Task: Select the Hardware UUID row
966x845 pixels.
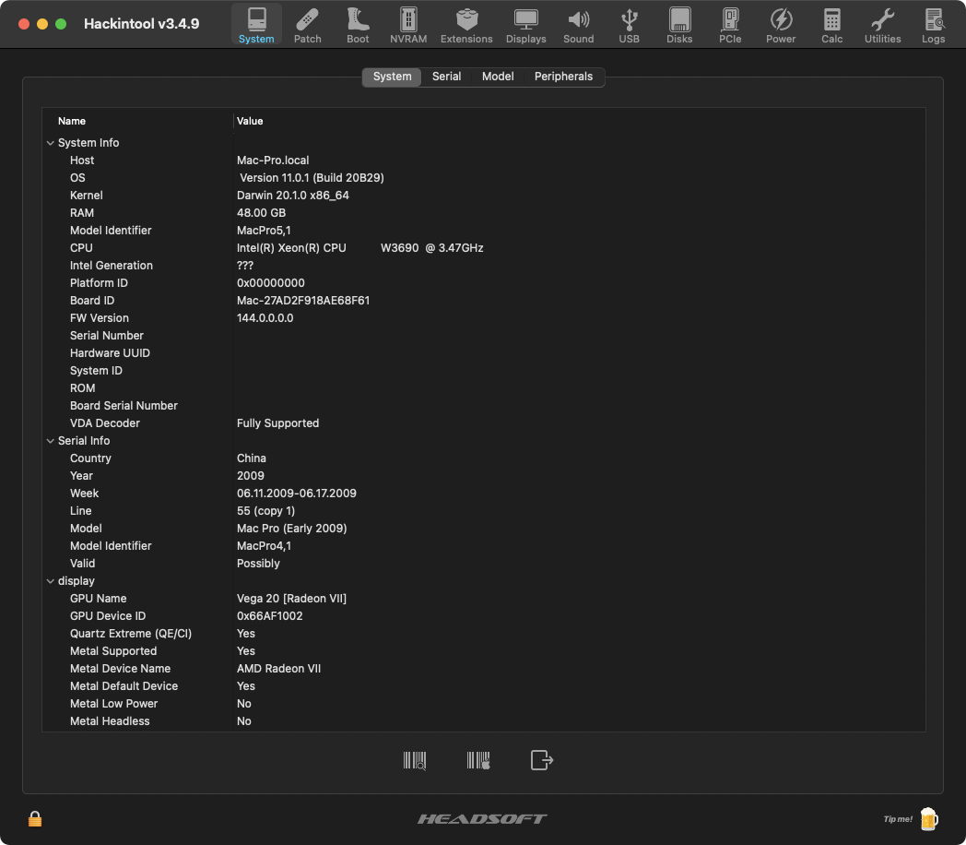Action: pos(484,353)
